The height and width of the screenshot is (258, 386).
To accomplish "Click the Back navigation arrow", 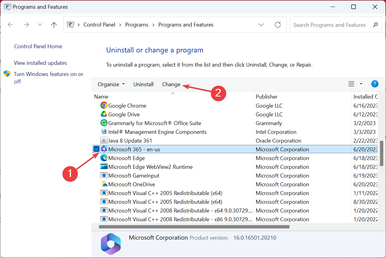I will pos(11,25).
